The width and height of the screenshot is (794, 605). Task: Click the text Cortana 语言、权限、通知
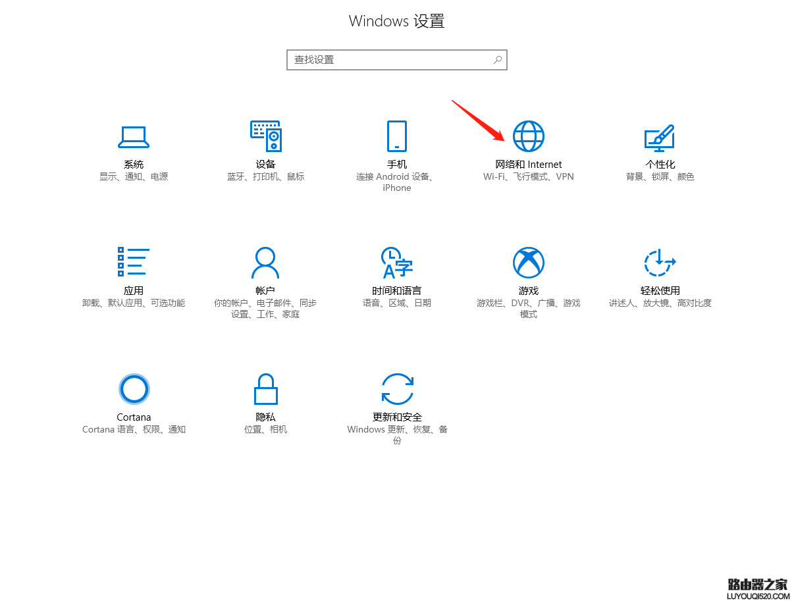134,430
